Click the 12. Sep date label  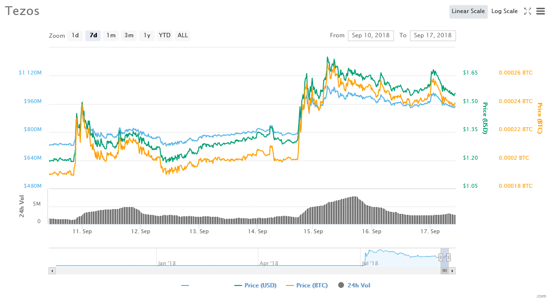pyautogui.click(x=141, y=232)
